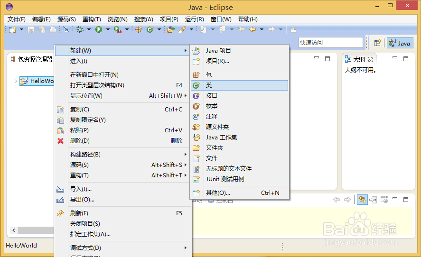Click the Search flashlight toolbar icon
The image size is (421, 257).
[182, 29]
